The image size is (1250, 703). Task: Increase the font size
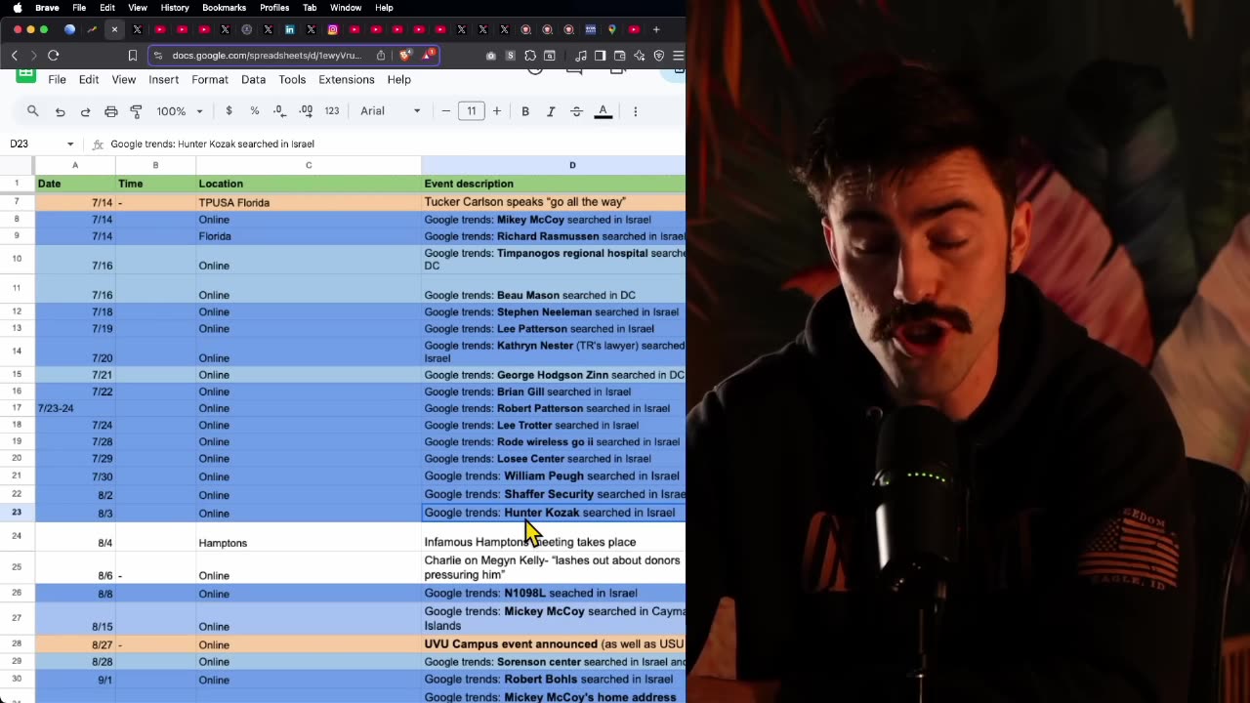[x=497, y=111]
